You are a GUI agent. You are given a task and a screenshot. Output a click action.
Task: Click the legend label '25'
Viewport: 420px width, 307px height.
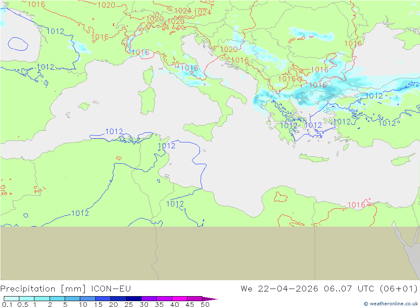(x=129, y=304)
